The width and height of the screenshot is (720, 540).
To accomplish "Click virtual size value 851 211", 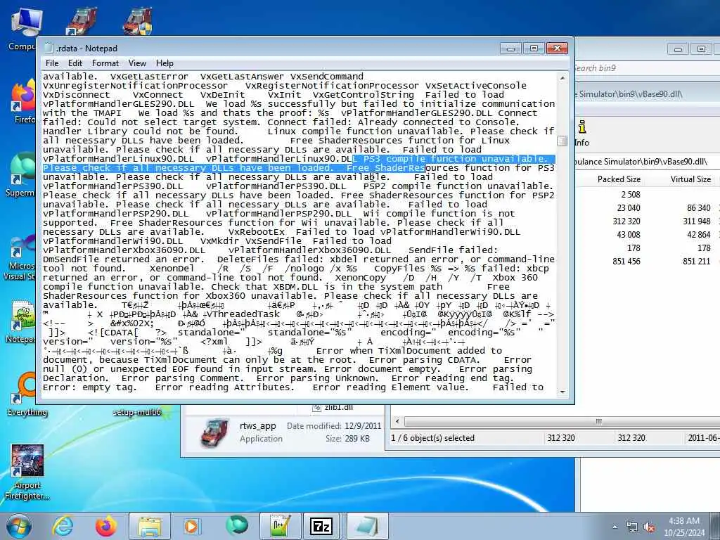I will tap(697, 262).
